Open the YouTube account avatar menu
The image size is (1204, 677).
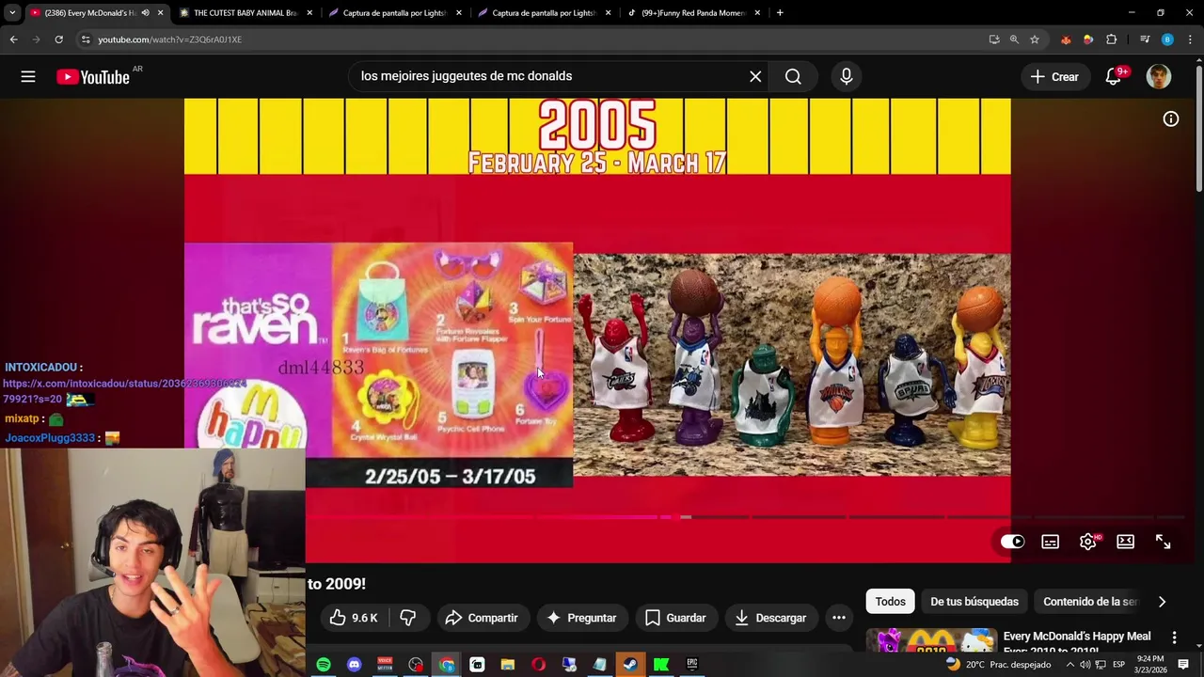1159,77
